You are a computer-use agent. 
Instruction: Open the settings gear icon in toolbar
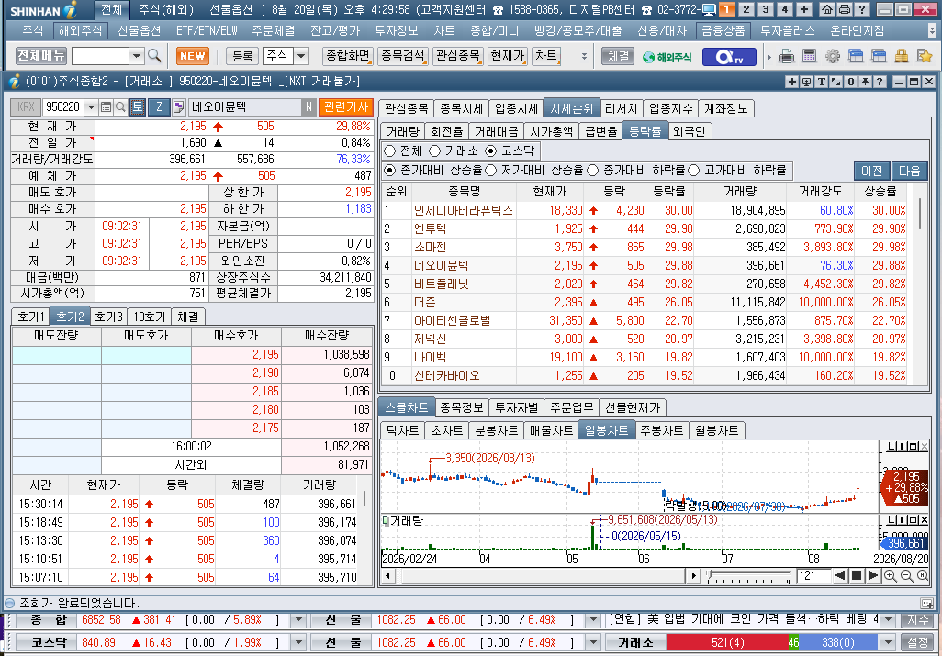[x=833, y=56]
